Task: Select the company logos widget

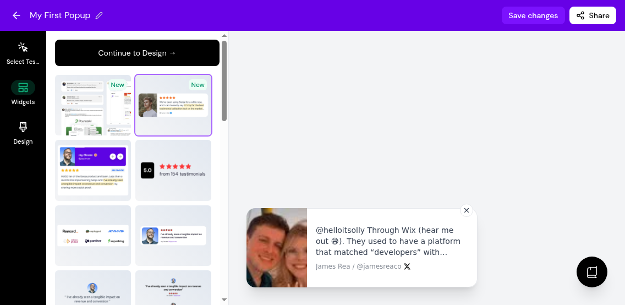Action: pyautogui.click(x=93, y=235)
